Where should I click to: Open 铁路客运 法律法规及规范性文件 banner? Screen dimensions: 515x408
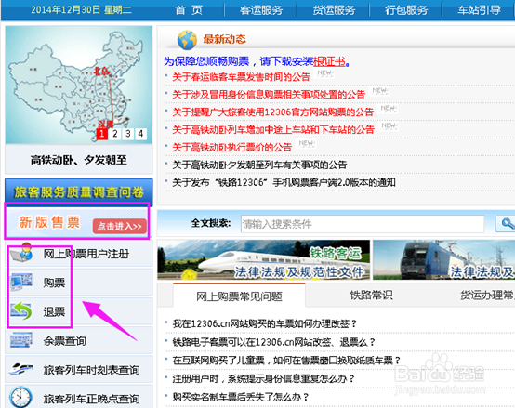[x=263, y=259]
